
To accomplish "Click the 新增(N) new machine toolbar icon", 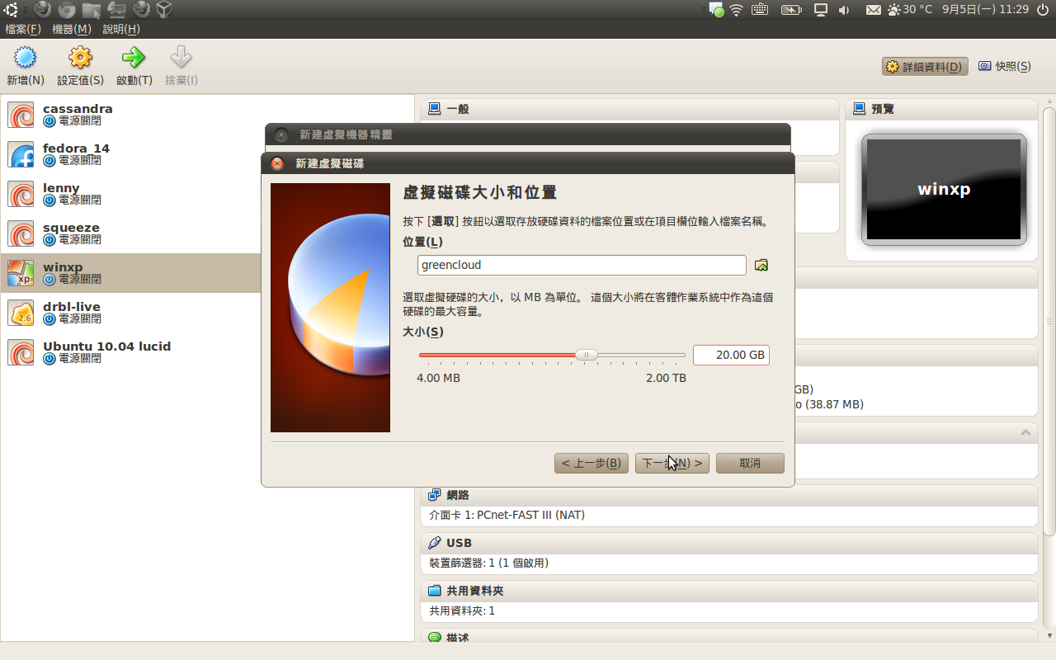I will [x=26, y=59].
